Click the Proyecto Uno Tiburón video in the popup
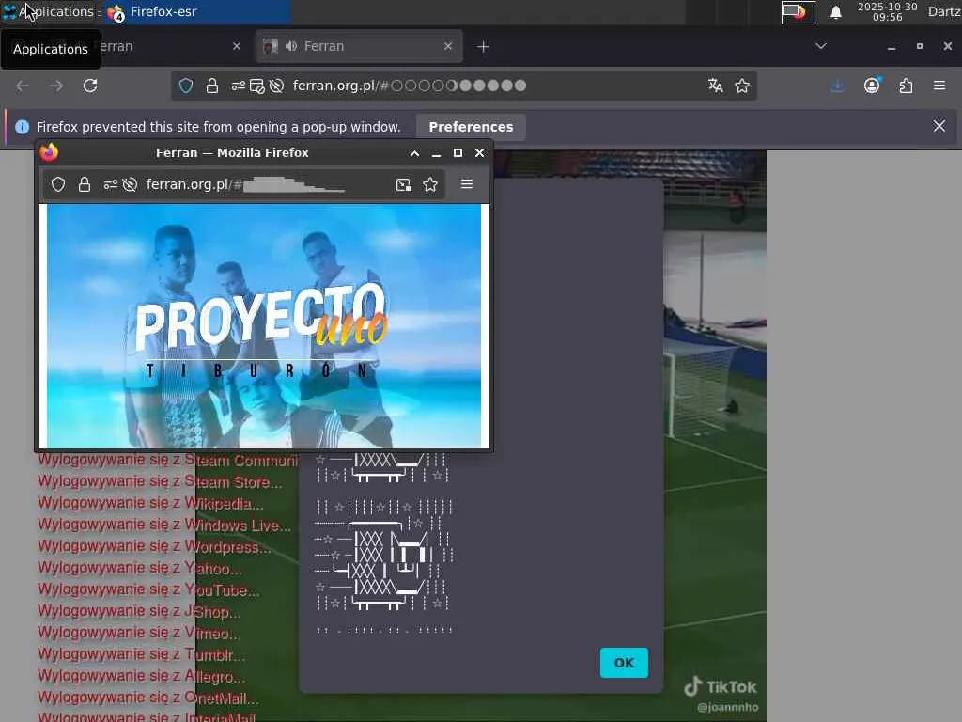Screen dimensions: 962x722 [264, 326]
